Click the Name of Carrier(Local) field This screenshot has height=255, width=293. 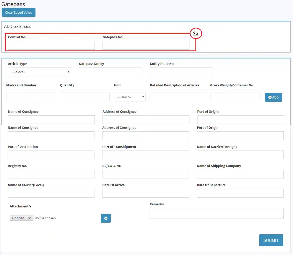51,193
